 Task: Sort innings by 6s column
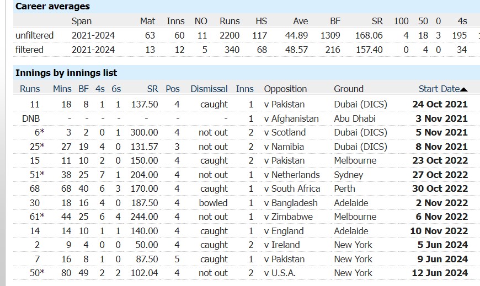coord(116,89)
